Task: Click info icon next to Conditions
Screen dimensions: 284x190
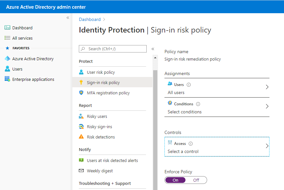Action: 198,104
